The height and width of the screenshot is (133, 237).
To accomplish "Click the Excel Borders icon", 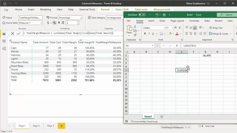I will pyautogui.click(x=161, y=34).
